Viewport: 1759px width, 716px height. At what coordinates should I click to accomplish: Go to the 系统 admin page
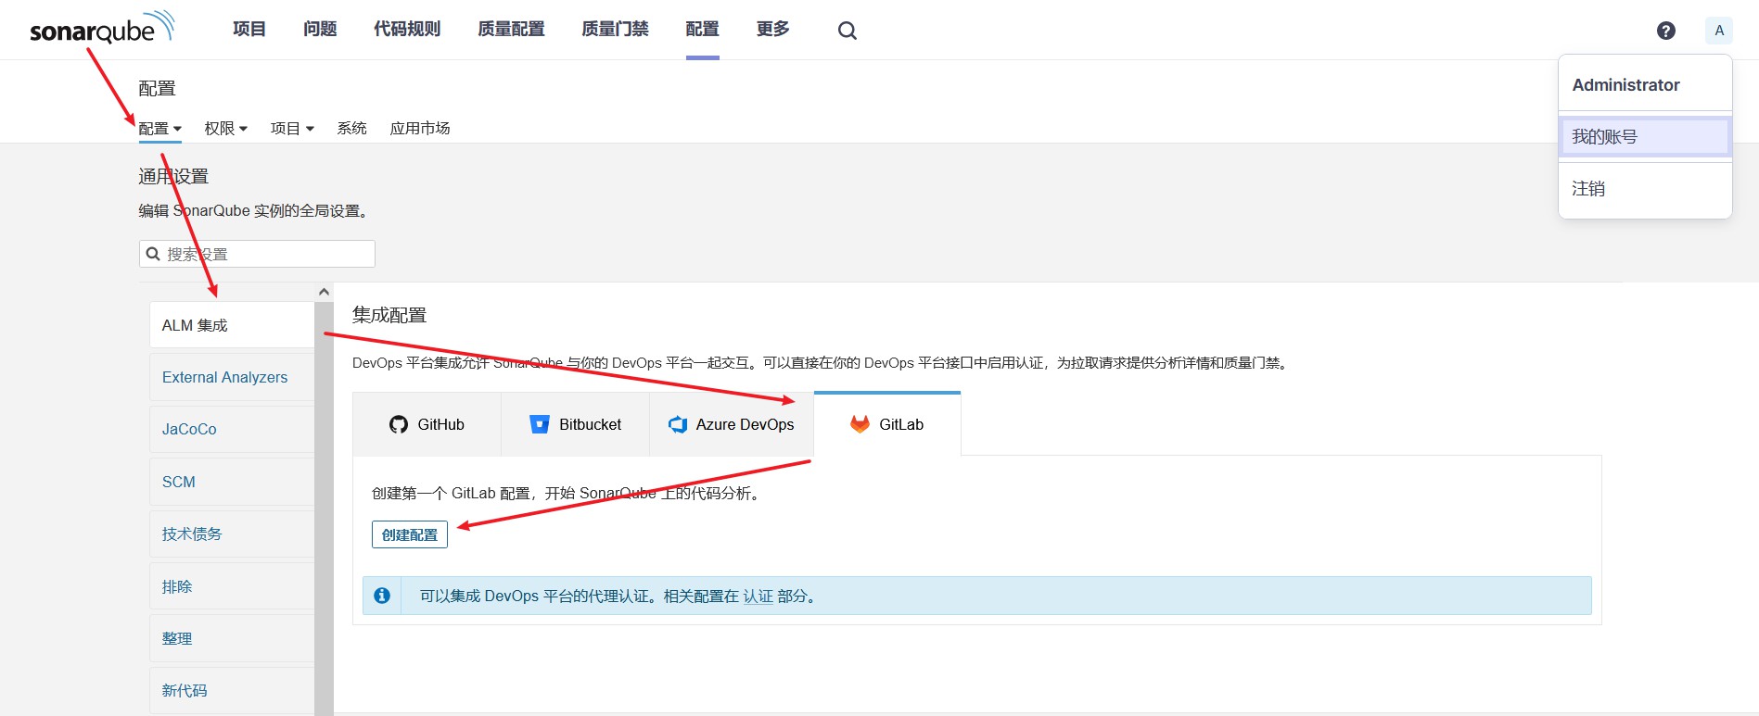[x=351, y=129]
